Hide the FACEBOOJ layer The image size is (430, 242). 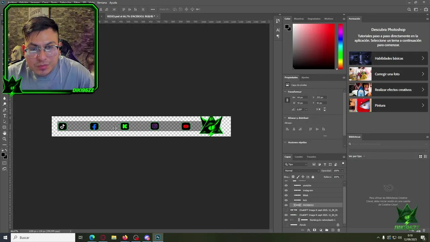(x=286, y=205)
